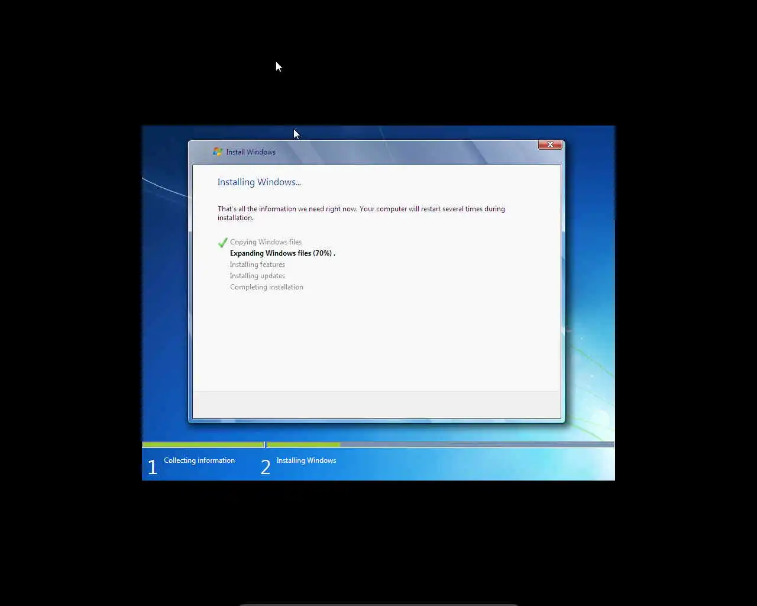This screenshot has width=757, height=606.
Task: Select the 'Installing features' step
Action: (x=257, y=265)
